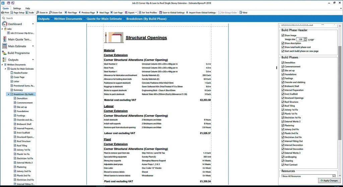Jump to Last Page
The width and height of the screenshot is (343, 187).
point(117,12)
